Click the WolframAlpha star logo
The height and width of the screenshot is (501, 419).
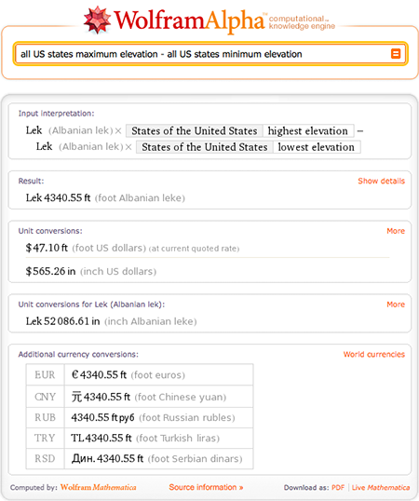point(97,20)
